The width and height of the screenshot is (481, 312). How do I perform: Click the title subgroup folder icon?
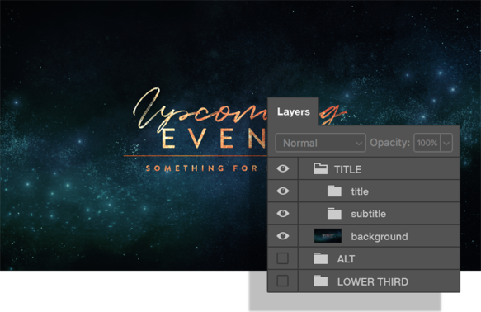click(334, 191)
